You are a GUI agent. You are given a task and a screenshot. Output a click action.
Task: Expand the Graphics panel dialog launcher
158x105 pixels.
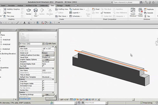coord(31,19)
